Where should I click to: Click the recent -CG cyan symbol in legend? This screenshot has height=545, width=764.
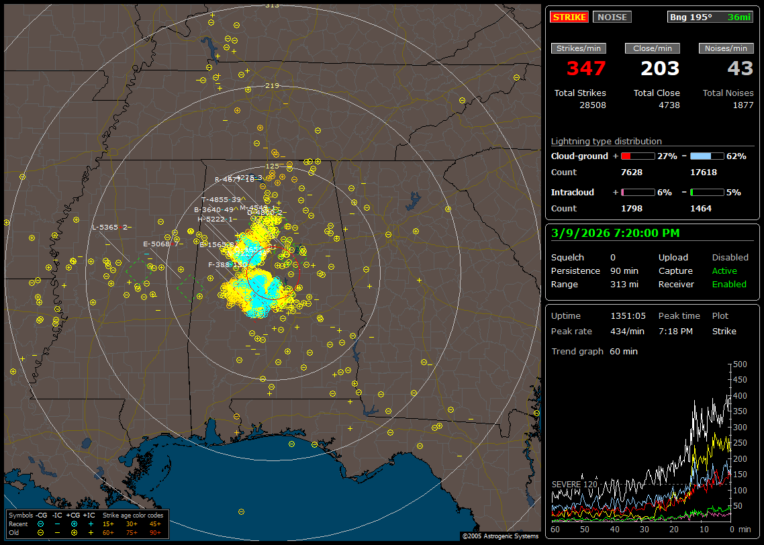(41, 524)
